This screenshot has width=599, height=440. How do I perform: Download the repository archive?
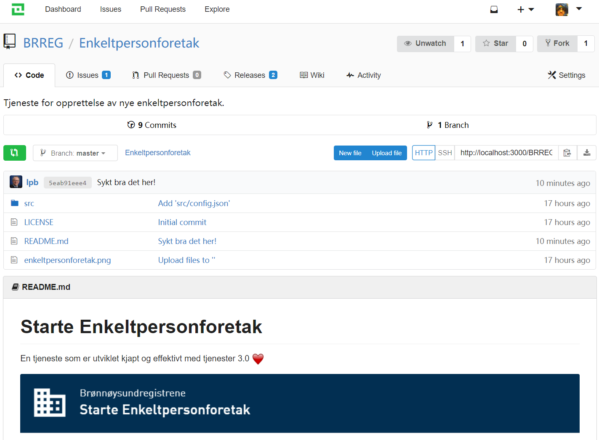pos(587,153)
